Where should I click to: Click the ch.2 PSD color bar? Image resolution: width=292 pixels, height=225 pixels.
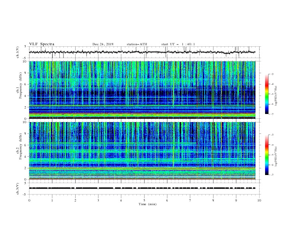pyautogui.click(x=267, y=155)
